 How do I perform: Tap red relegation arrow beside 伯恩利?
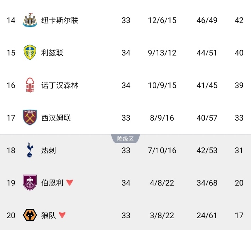70,183
